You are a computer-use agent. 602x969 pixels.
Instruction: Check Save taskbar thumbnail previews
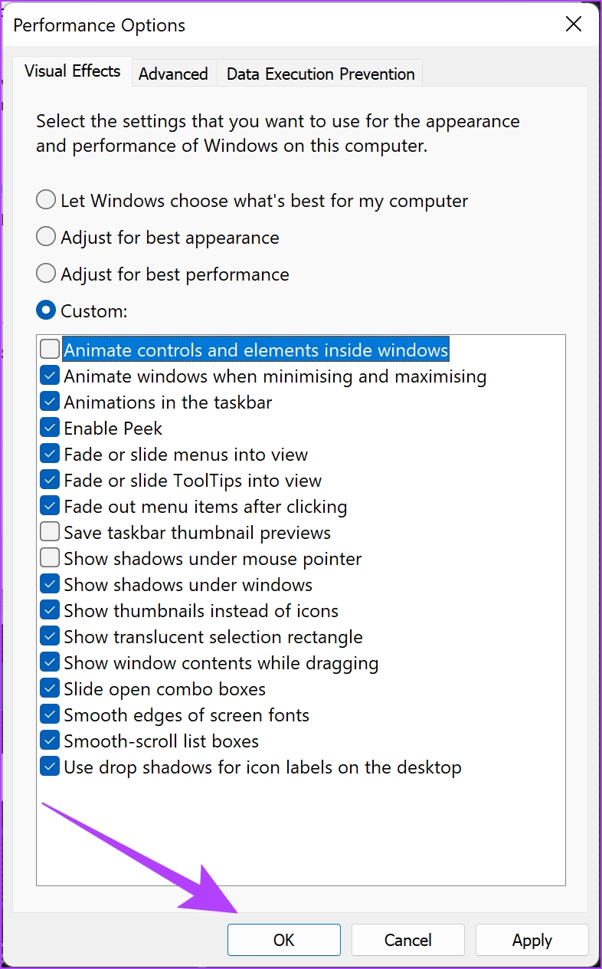tap(50, 533)
